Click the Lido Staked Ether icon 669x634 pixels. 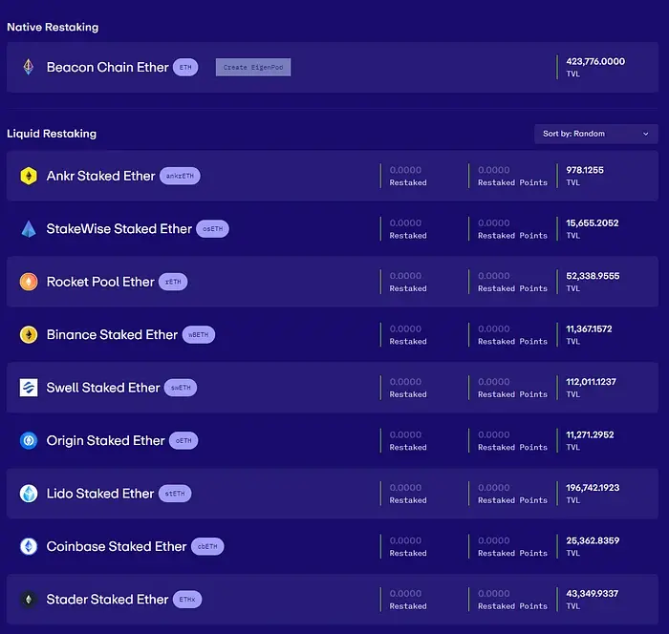[x=29, y=494]
